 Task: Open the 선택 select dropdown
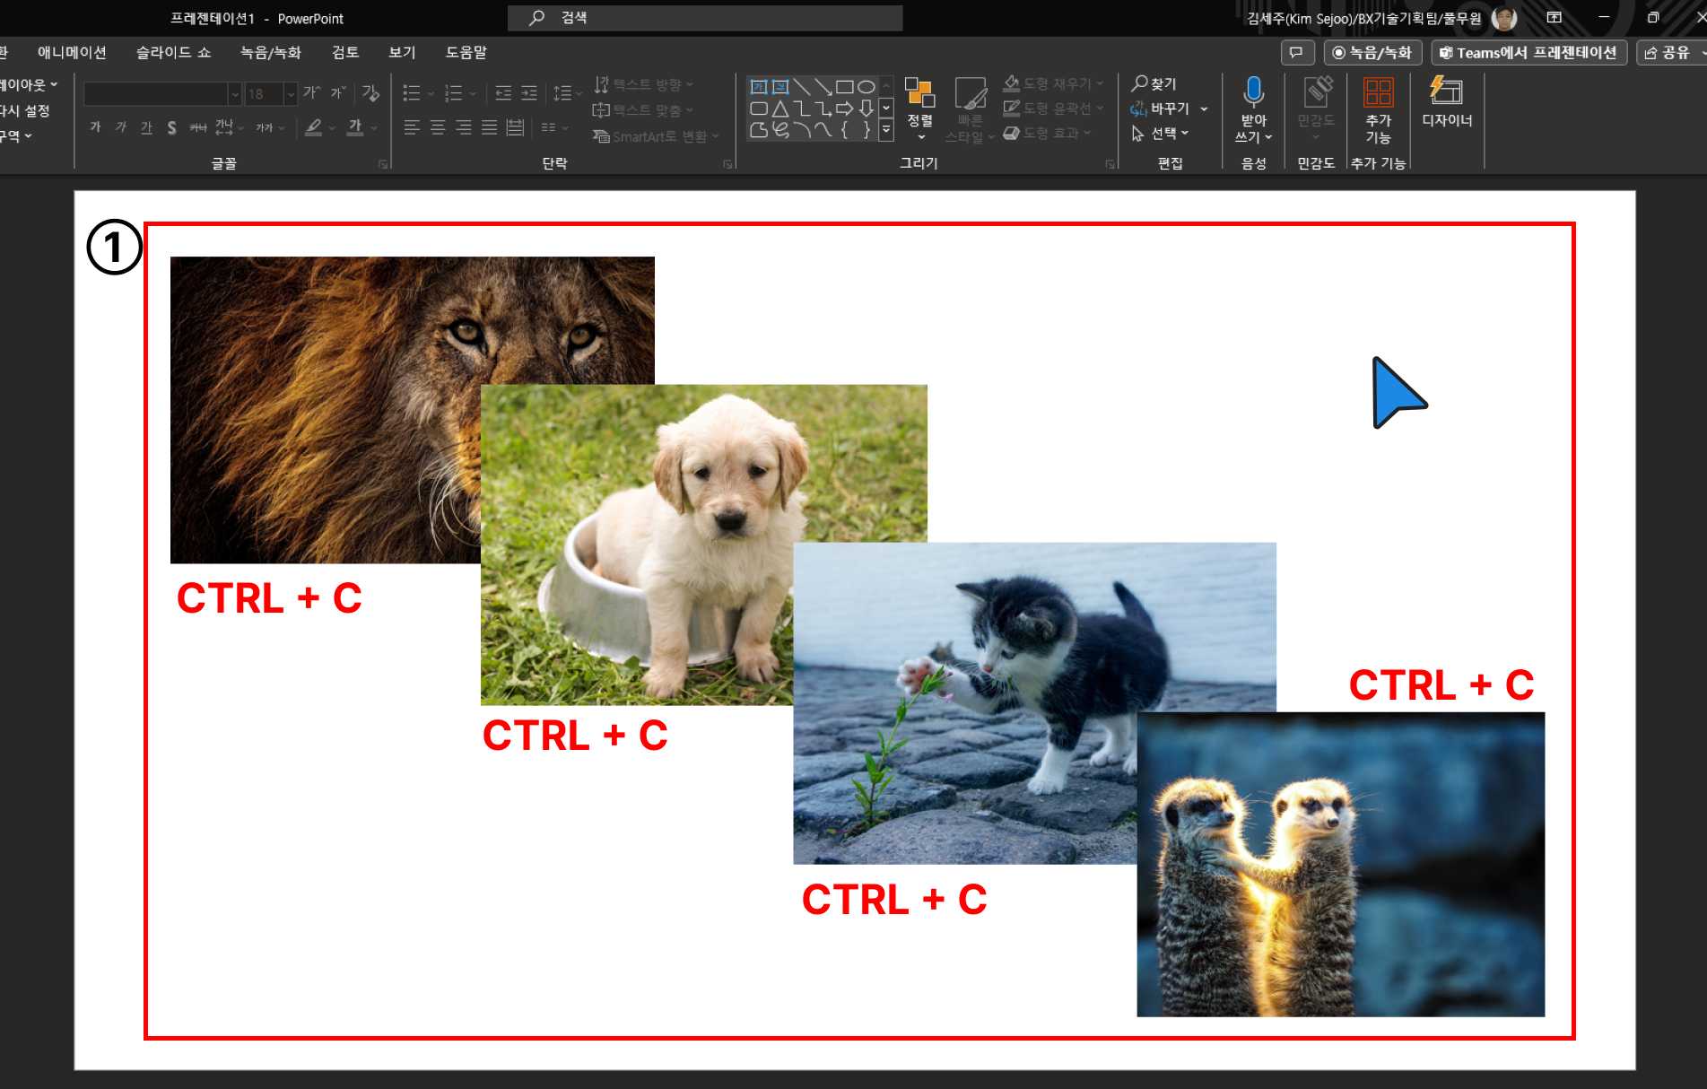pos(1160,134)
